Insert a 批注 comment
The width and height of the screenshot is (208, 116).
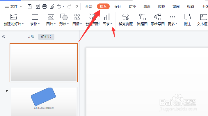(187, 20)
